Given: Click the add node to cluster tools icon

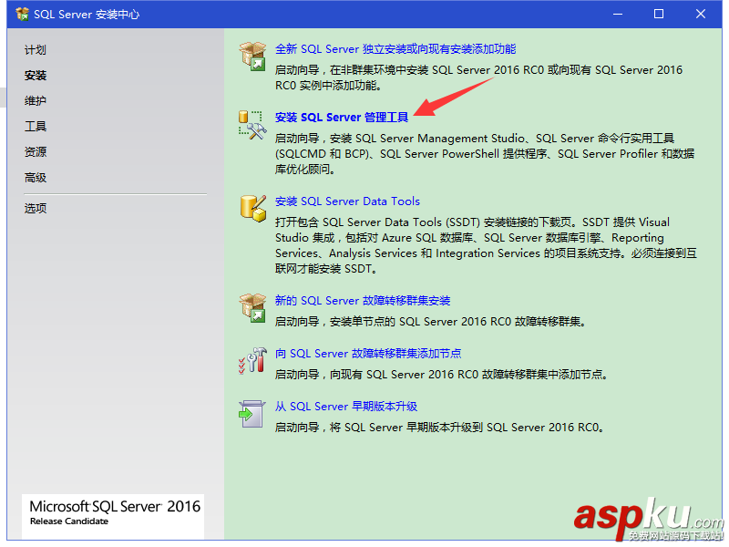Looking at the screenshot, I should (252, 360).
